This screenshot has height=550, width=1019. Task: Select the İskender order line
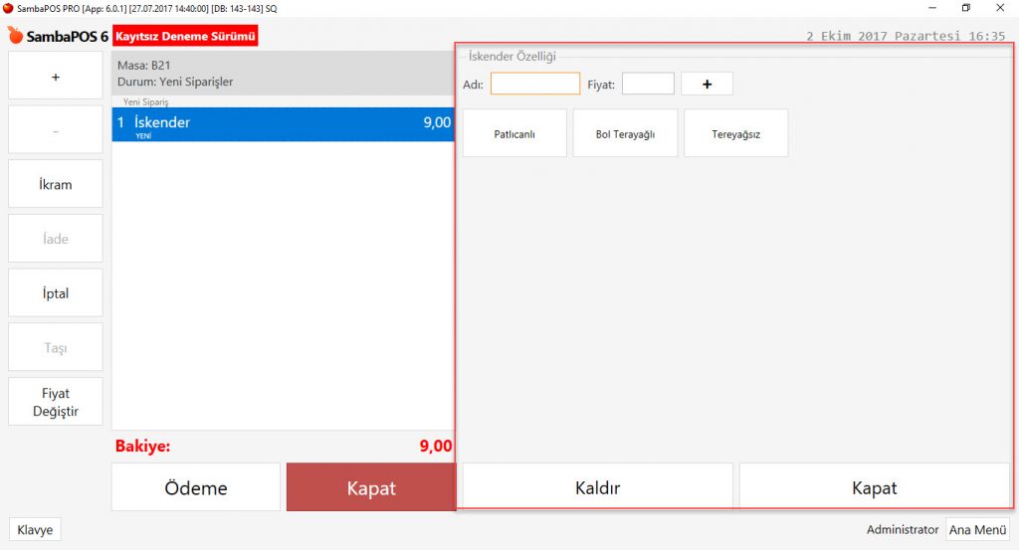tap(284, 124)
